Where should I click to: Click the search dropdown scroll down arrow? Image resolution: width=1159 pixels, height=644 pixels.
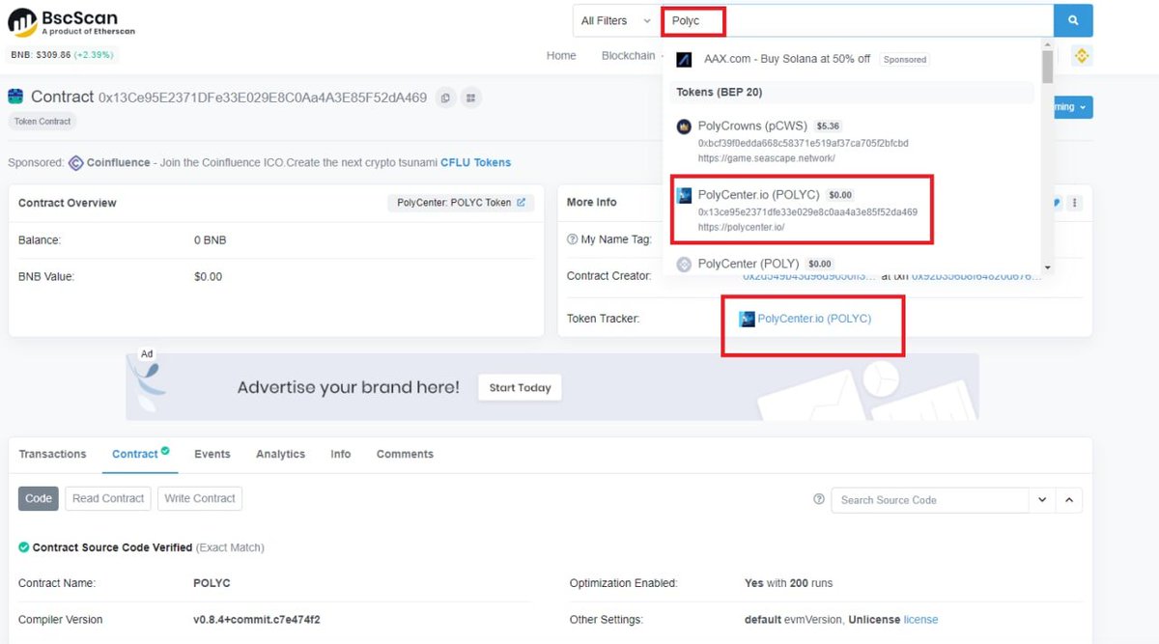pyautogui.click(x=1048, y=266)
